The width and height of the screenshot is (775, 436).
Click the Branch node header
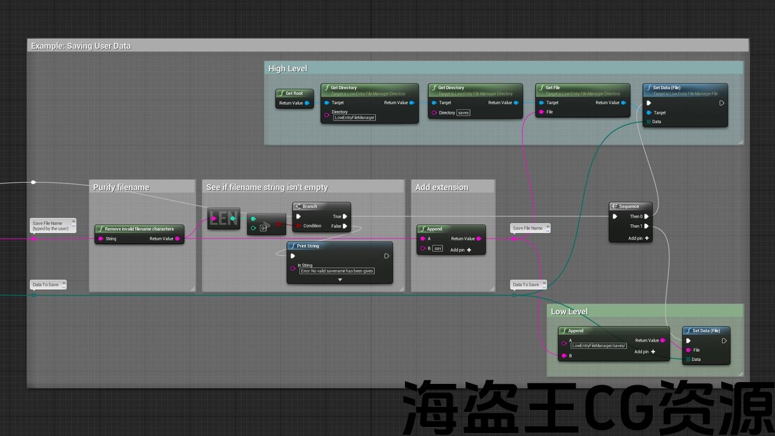click(x=321, y=206)
